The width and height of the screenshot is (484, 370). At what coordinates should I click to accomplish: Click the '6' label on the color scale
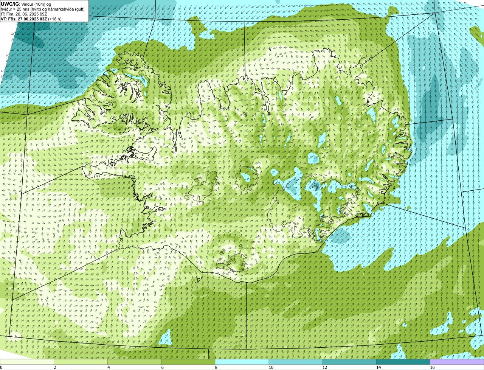click(x=163, y=367)
